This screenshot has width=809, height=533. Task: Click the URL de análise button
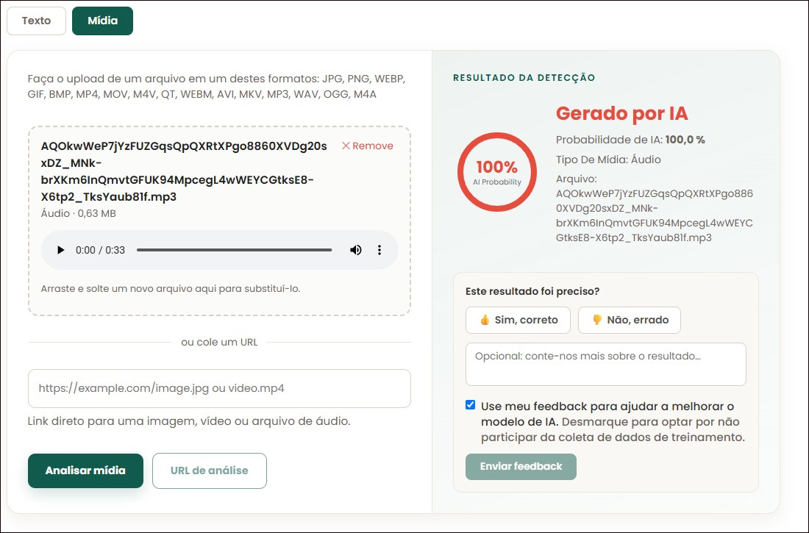coord(210,471)
